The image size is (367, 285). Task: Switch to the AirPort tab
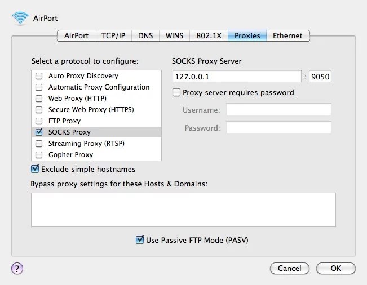click(76, 36)
